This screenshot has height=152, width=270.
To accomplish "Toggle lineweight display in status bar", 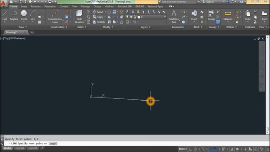I will tap(224, 149).
